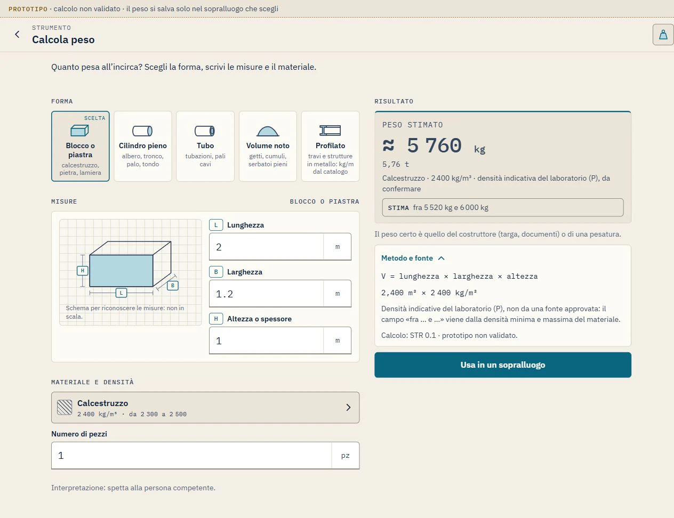This screenshot has height=518, width=674.
Task: Click the L marker in the diagram
Action: tap(122, 293)
